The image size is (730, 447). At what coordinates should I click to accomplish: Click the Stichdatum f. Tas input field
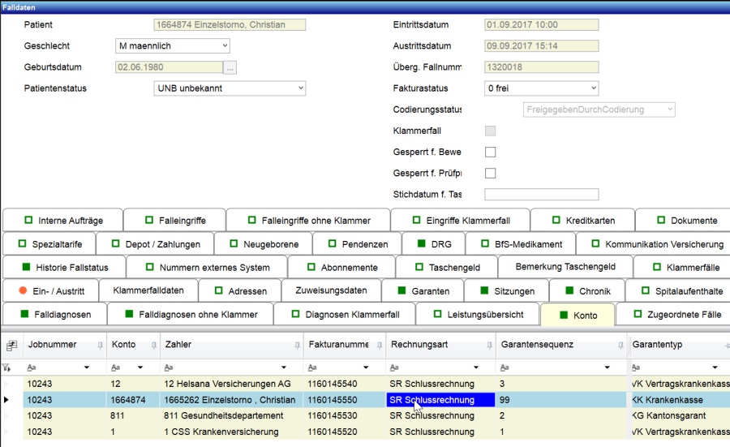point(541,195)
